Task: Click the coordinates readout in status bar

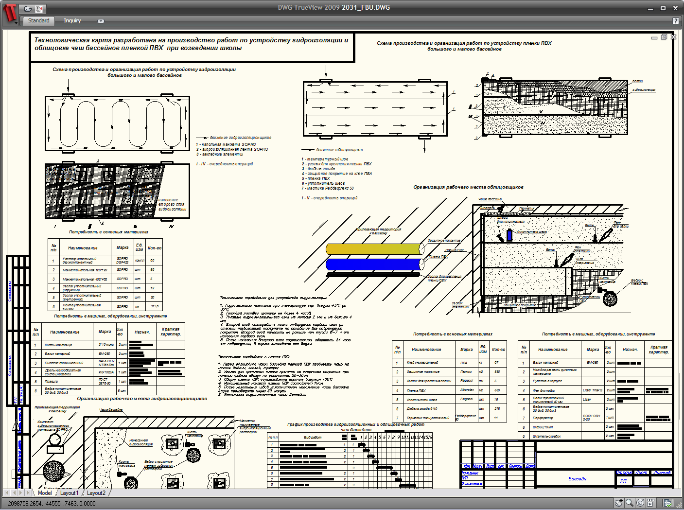Action: coord(52,504)
